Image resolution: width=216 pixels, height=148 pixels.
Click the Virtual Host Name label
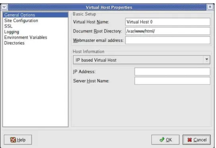91,22
